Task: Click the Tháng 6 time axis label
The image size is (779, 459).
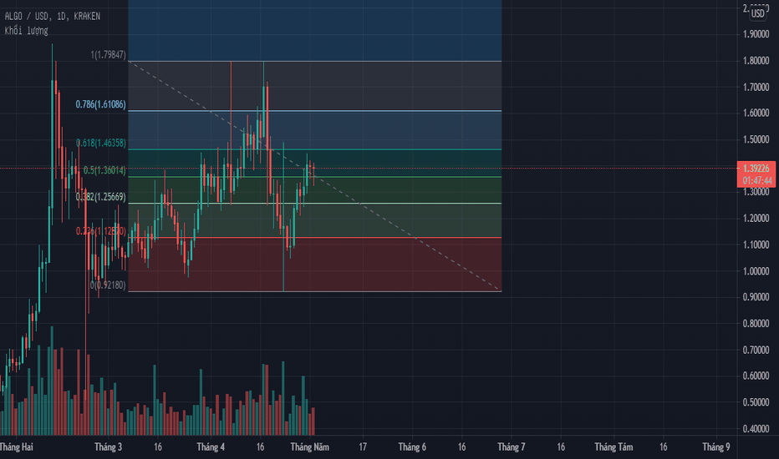Action: [412, 447]
